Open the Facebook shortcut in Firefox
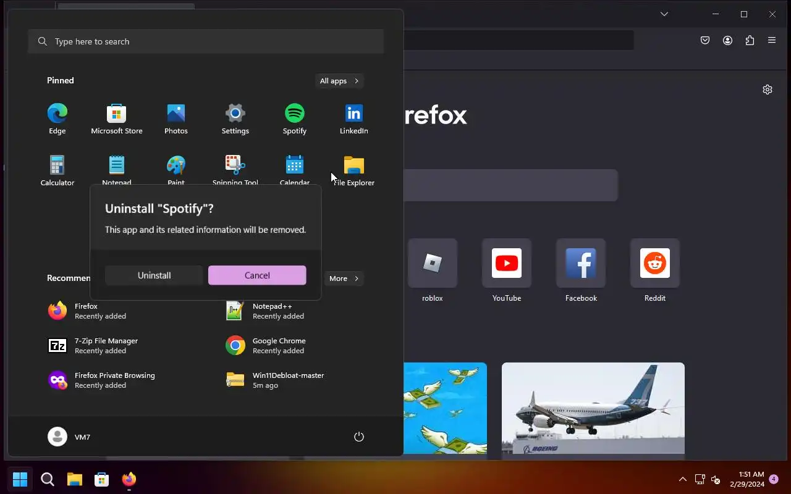Screen dimensions: 791x494 pos(581,271)
